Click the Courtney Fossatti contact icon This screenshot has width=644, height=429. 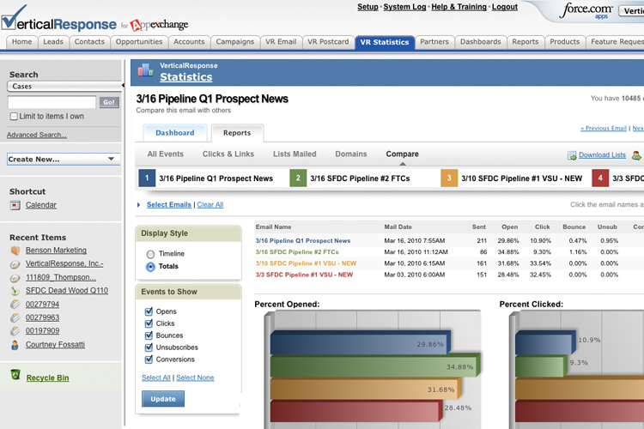pos(15,345)
